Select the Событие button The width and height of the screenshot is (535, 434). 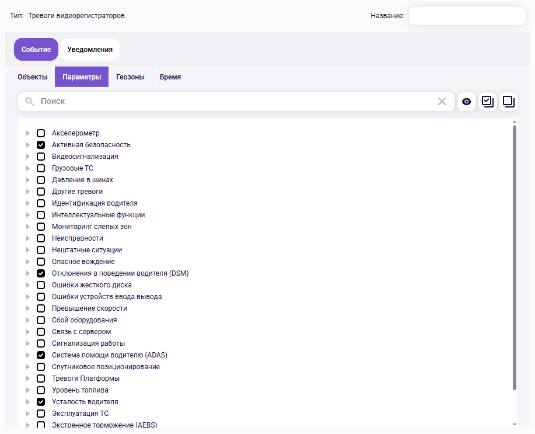[36, 50]
